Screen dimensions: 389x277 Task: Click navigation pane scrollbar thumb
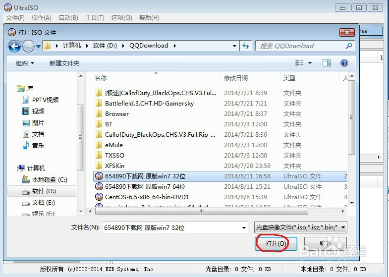[80, 137]
